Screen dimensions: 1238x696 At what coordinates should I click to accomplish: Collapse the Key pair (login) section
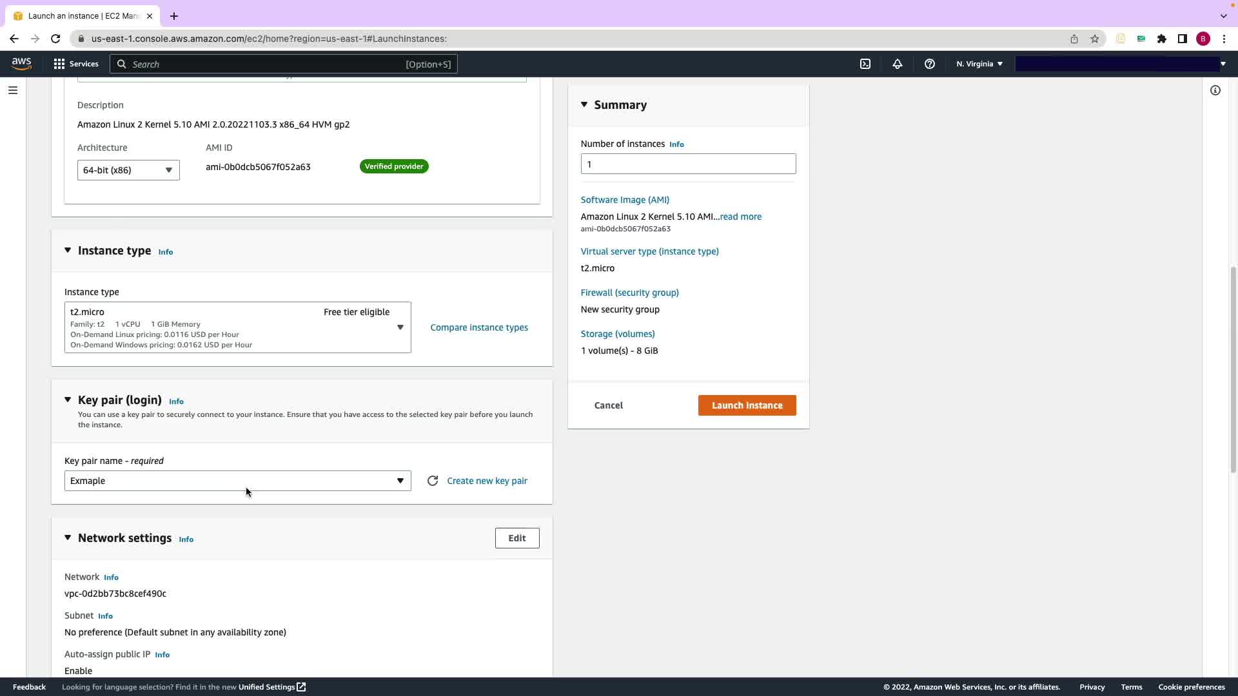pyautogui.click(x=68, y=400)
